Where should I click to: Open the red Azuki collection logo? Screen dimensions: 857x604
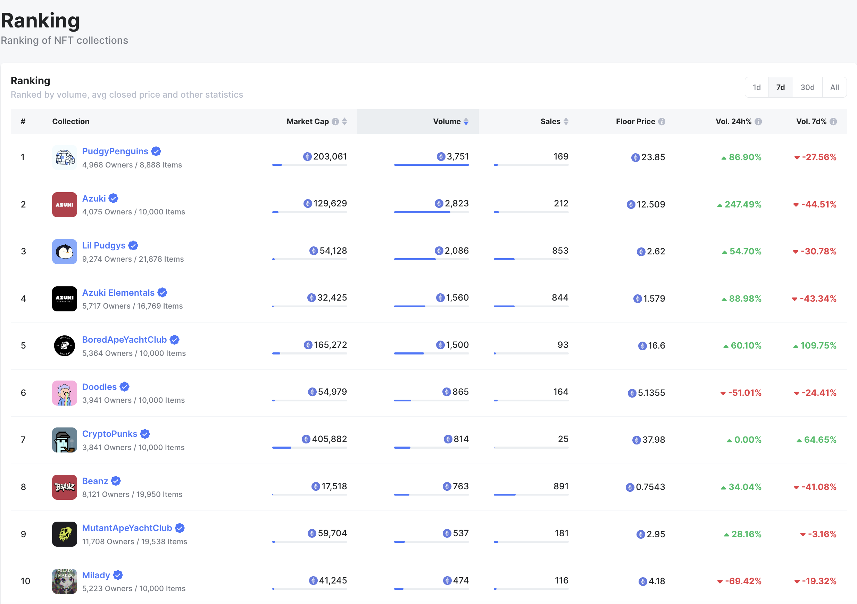click(65, 205)
